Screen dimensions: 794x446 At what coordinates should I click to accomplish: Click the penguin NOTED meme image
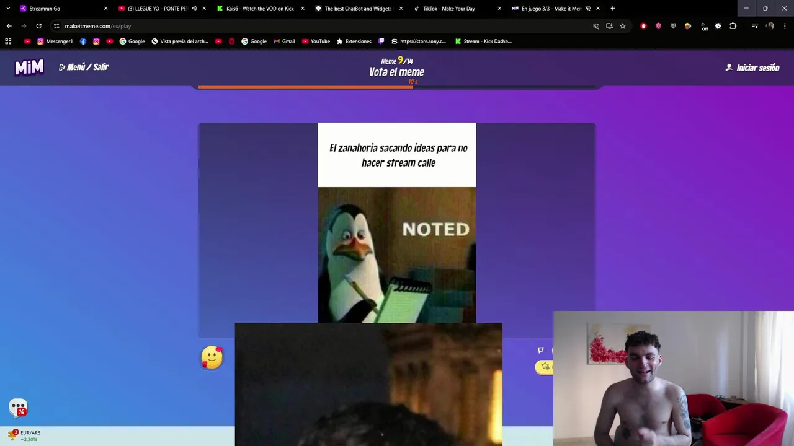397,255
